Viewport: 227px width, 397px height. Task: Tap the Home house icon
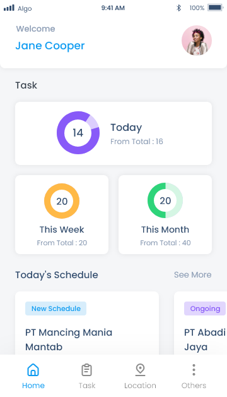click(x=33, y=370)
